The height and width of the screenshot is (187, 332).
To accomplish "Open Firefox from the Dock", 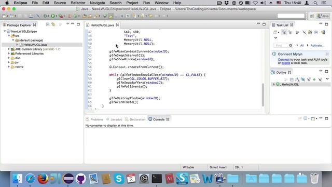I will tap(43, 178).
